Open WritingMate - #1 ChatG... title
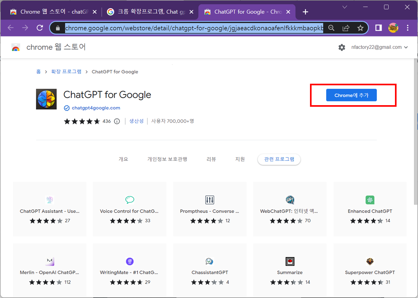The image size is (418, 298). (129, 273)
